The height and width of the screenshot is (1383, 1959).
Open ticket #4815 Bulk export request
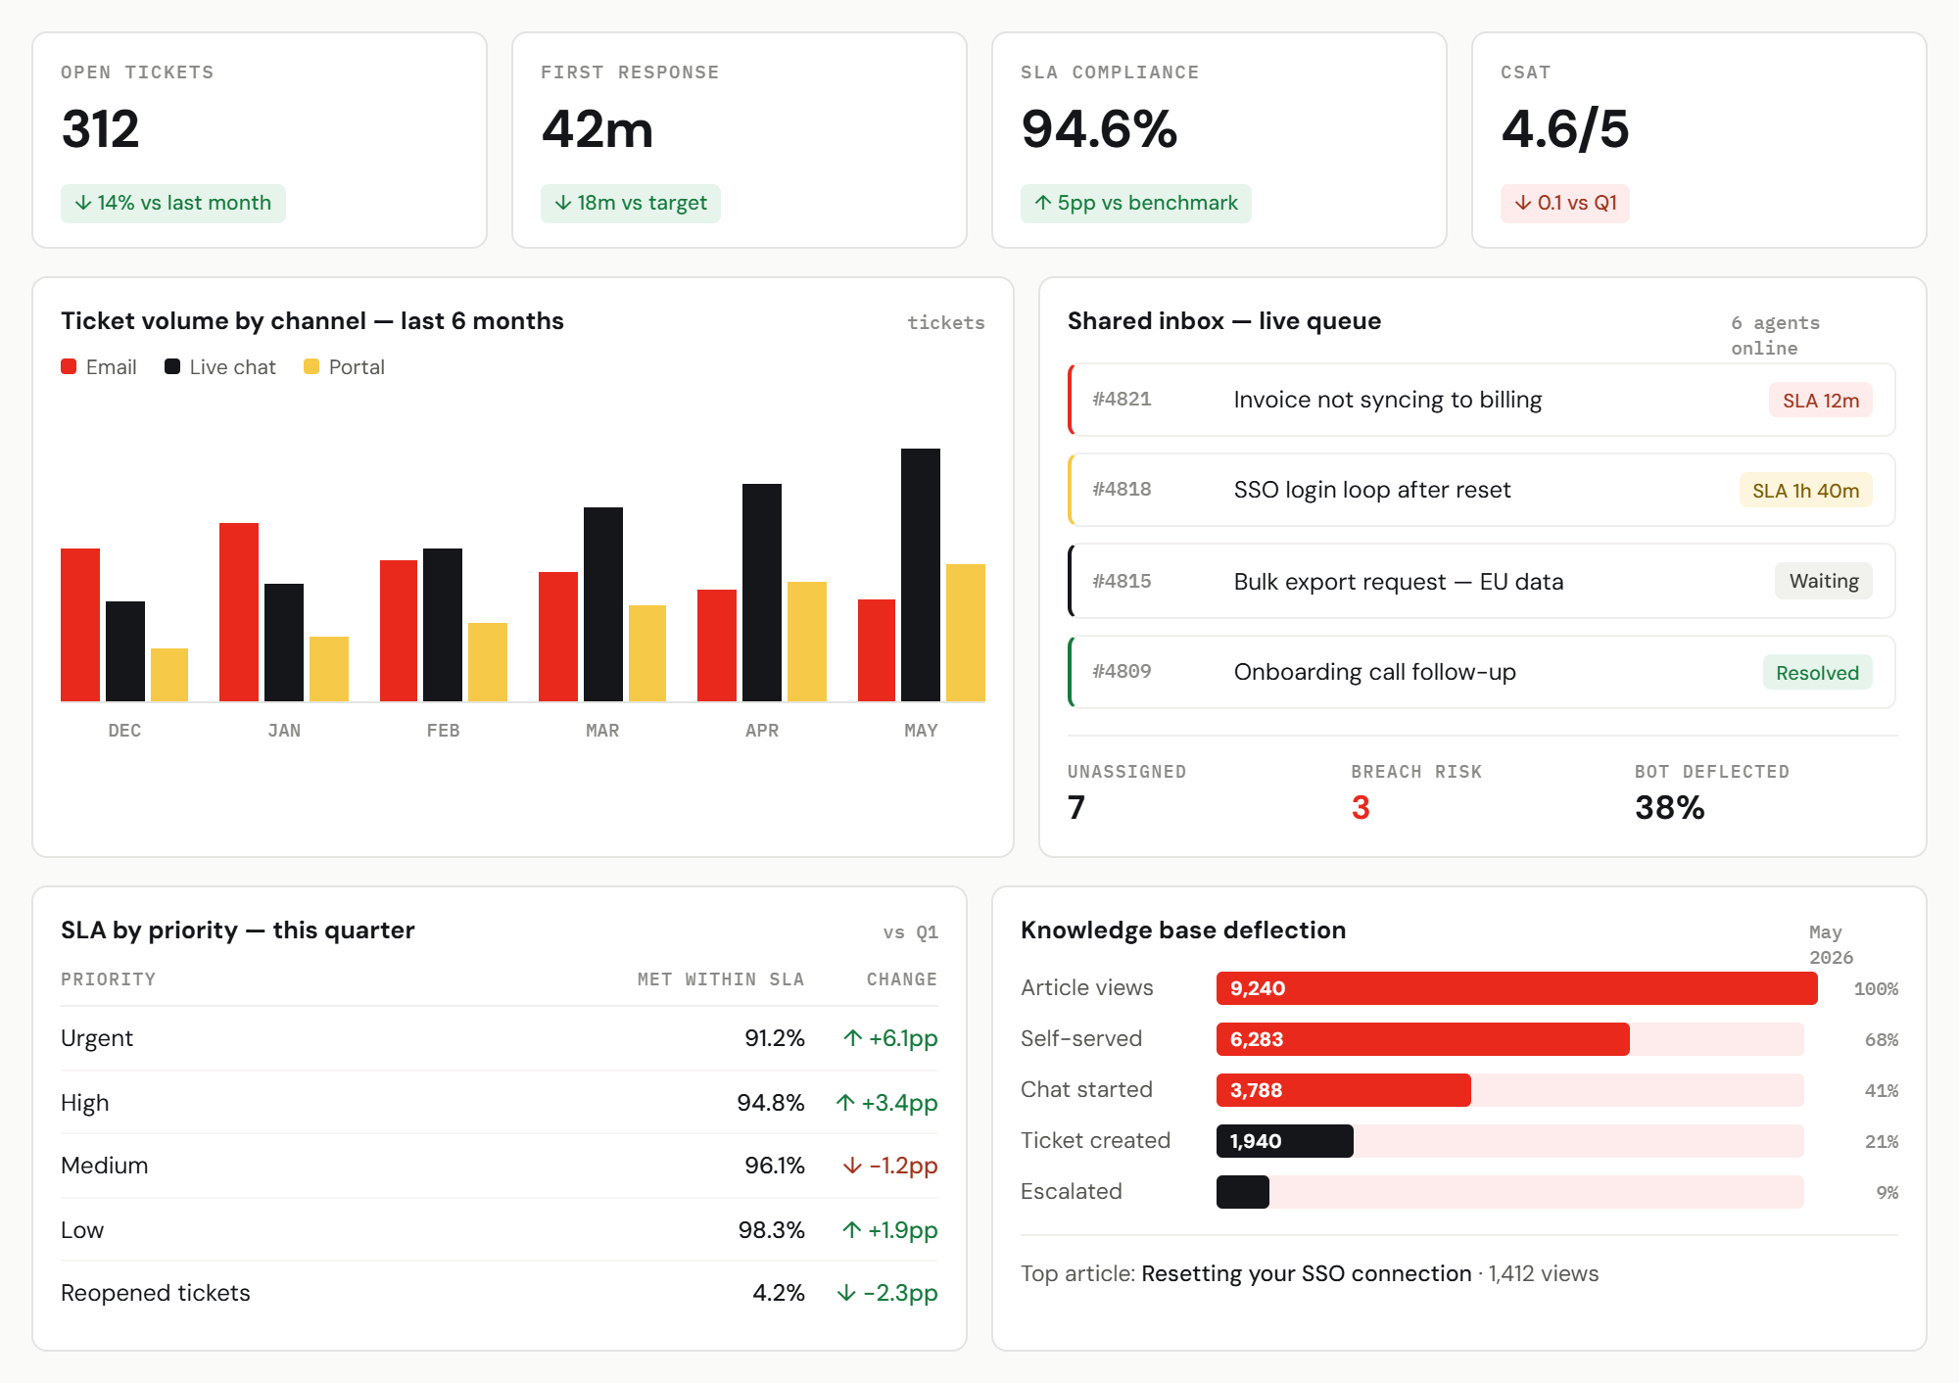[1482, 581]
